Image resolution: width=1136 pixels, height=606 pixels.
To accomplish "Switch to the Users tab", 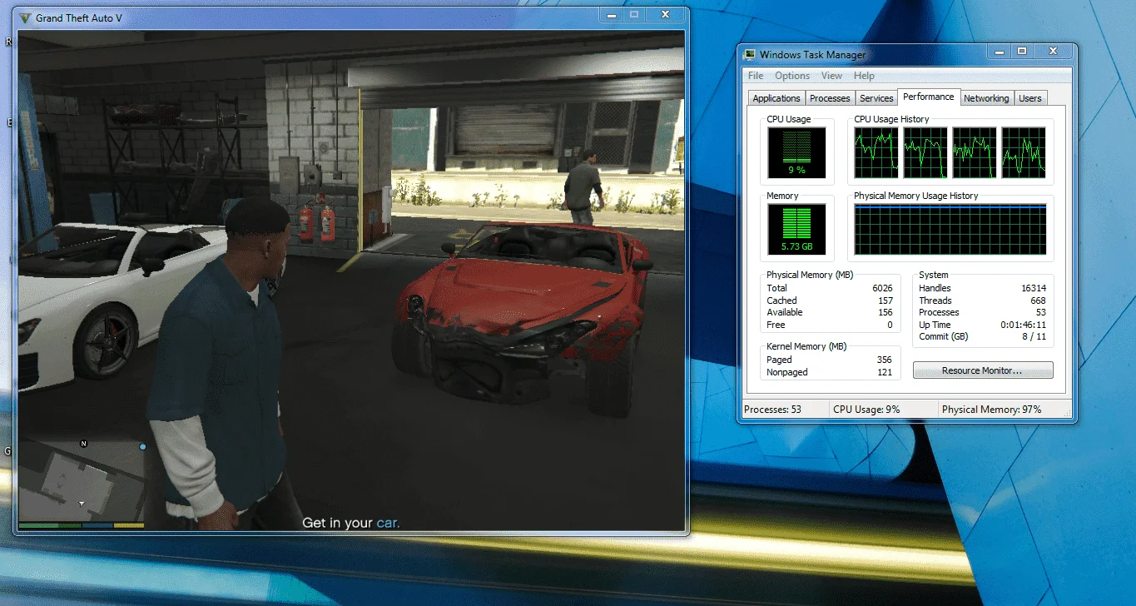I will click(x=1030, y=98).
